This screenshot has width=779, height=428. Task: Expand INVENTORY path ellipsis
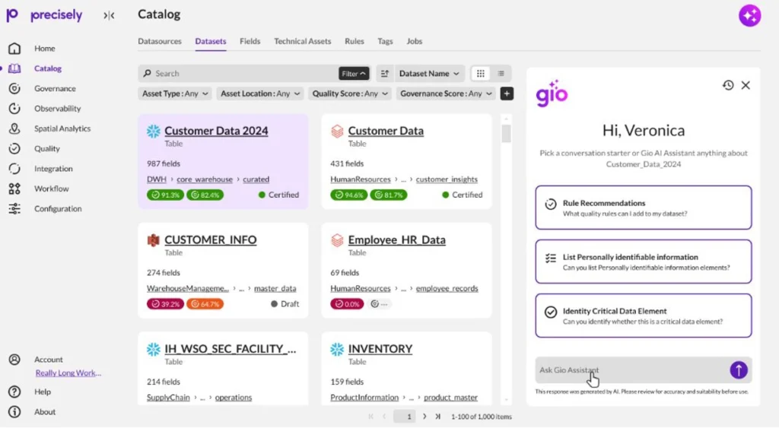(x=411, y=398)
